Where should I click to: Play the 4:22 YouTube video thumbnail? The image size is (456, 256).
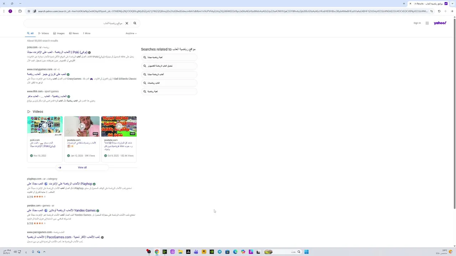[x=119, y=126]
